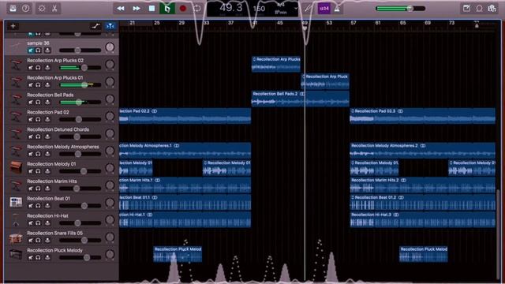505x284 pixels.
Task: Select the Recollection Hi-Hat.3 region
Action: tap(422, 219)
